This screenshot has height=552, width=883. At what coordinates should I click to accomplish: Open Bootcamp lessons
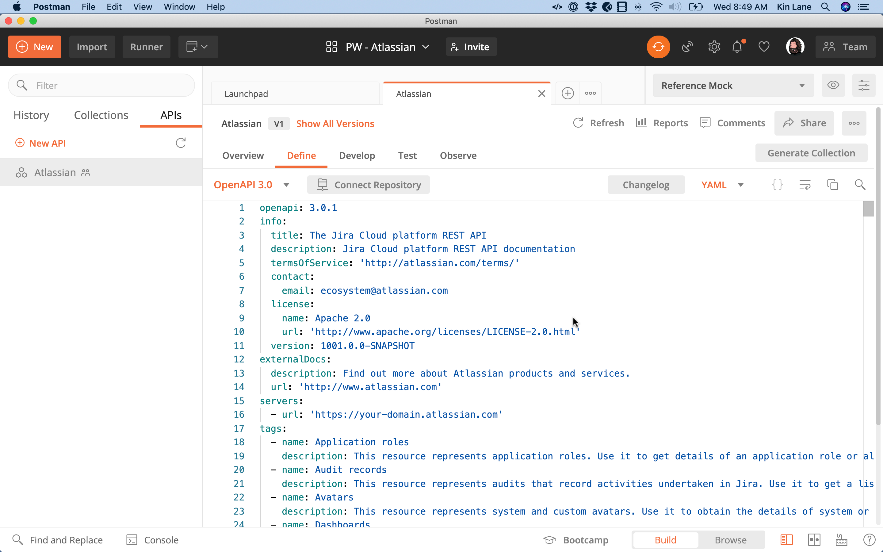(x=576, y=540)
